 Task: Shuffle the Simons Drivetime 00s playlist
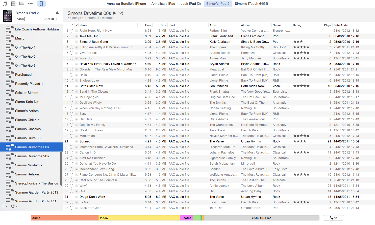(x=121, y=13)
